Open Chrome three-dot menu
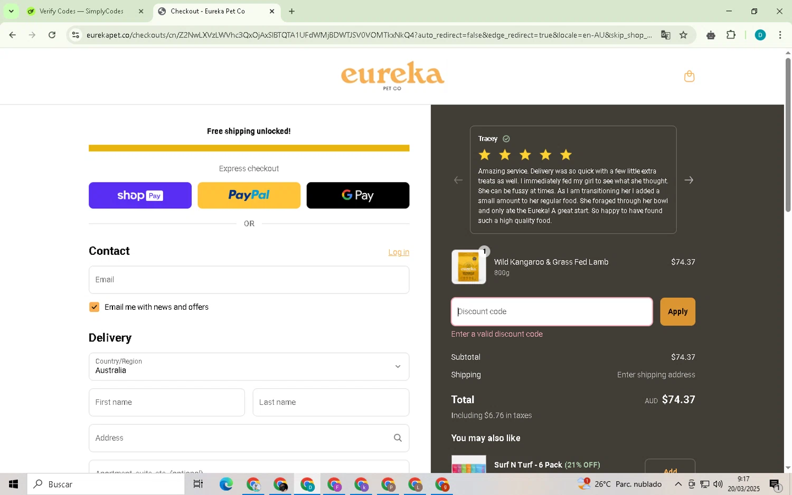 [x=780, y=35]
